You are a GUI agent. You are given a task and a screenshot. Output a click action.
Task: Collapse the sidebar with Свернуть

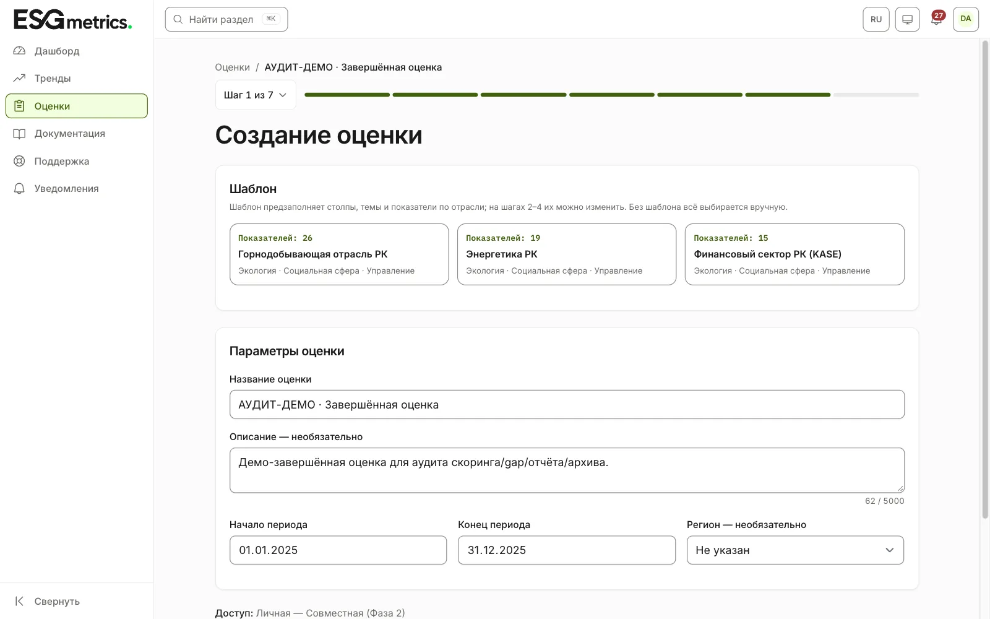click(x=77, y=601)
